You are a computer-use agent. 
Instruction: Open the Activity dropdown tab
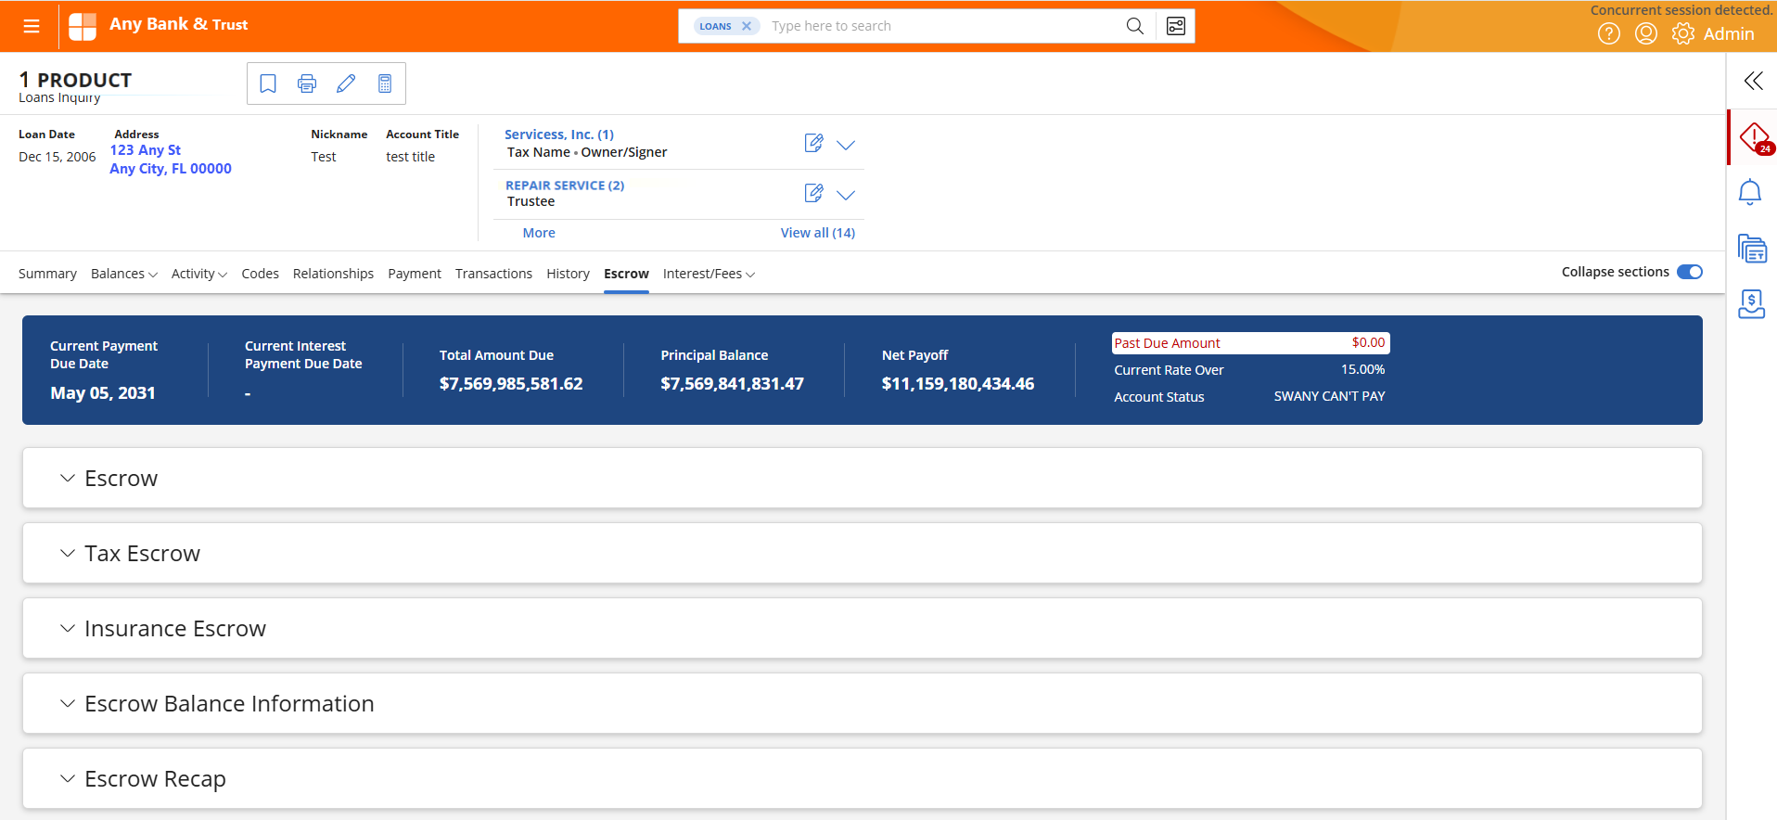pyautogui.click(x=199, y=274)
